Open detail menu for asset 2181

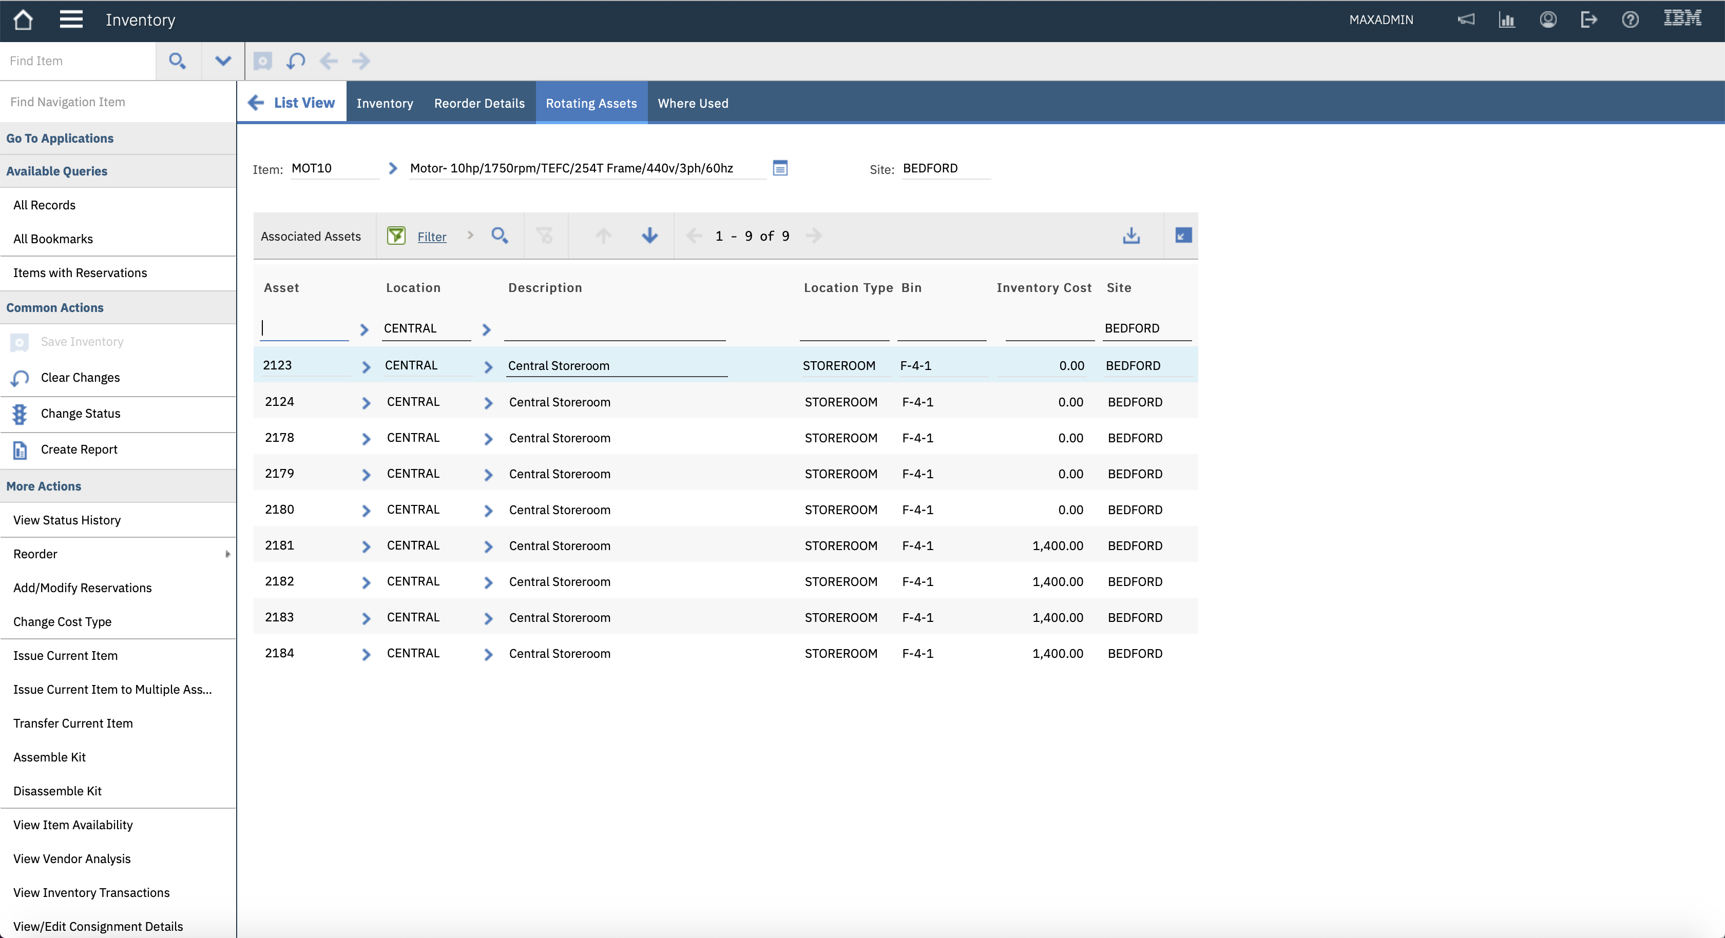coord(366,546)
